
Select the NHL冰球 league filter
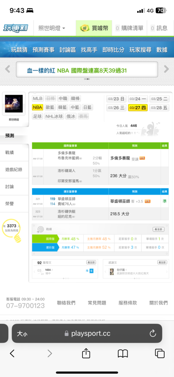54,116
